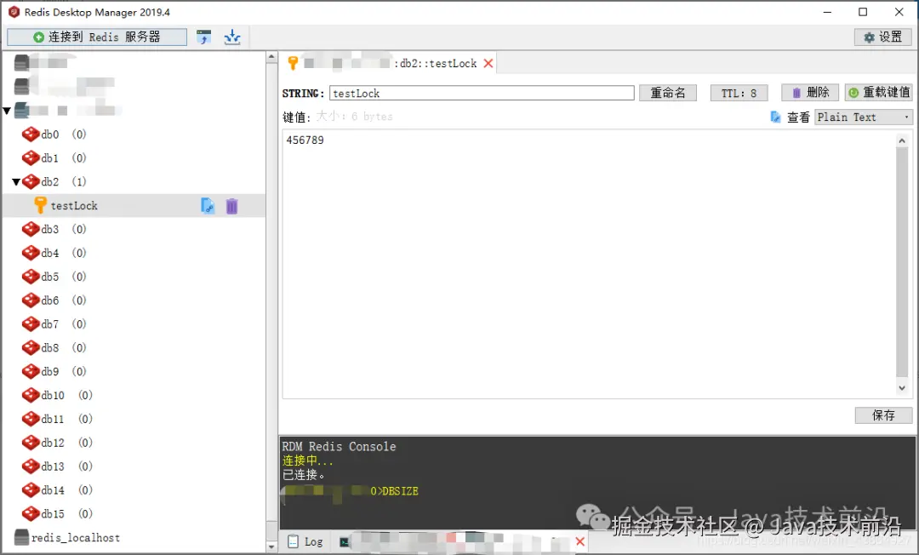Image resolution: width=919 pixels, height=555 pixels.
Task: Click the delete key button
Action: click(811, 93)
